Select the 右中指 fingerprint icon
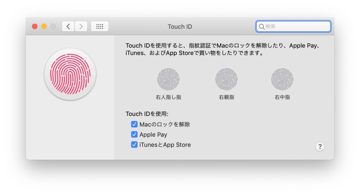 [x=282, y=79]
